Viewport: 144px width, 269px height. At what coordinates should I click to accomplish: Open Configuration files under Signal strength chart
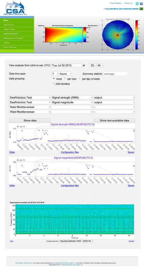click(x=70, y=152)
